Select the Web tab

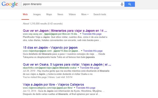(x=25, y=14)
